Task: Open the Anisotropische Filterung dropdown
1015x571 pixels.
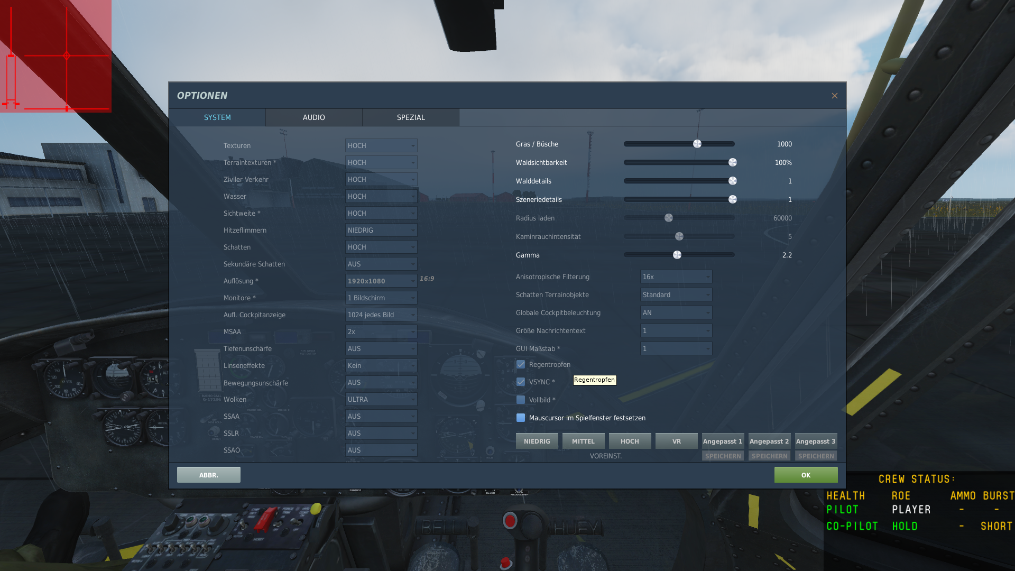Action: 676,277
